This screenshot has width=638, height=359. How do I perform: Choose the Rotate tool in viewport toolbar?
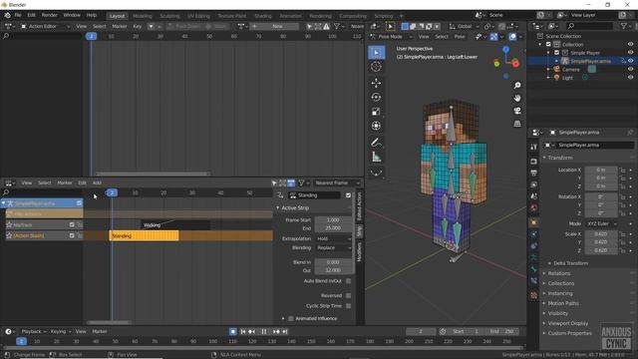(x=377, y=98)
